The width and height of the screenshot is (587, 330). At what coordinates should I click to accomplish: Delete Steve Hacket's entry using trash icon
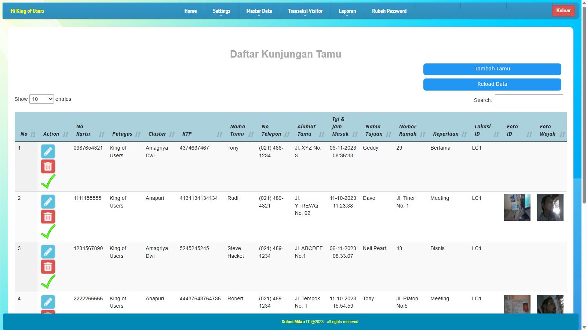click(x=48, y=267)
